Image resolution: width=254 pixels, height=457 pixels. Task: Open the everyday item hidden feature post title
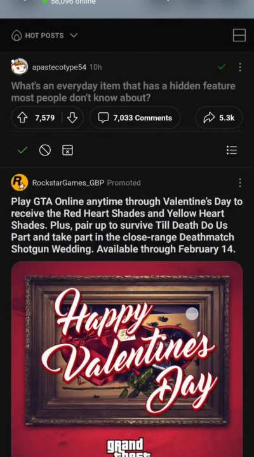[x=123, y=92]
